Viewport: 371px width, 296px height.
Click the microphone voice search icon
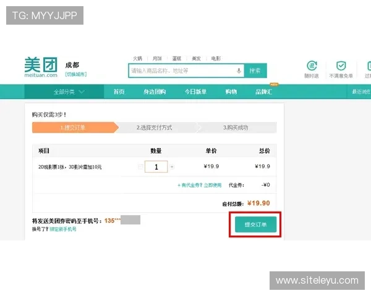pyautogui.click(x=239, y=70)
